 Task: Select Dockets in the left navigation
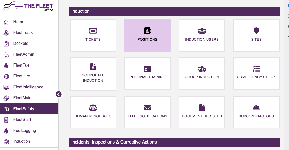point(21,44)
